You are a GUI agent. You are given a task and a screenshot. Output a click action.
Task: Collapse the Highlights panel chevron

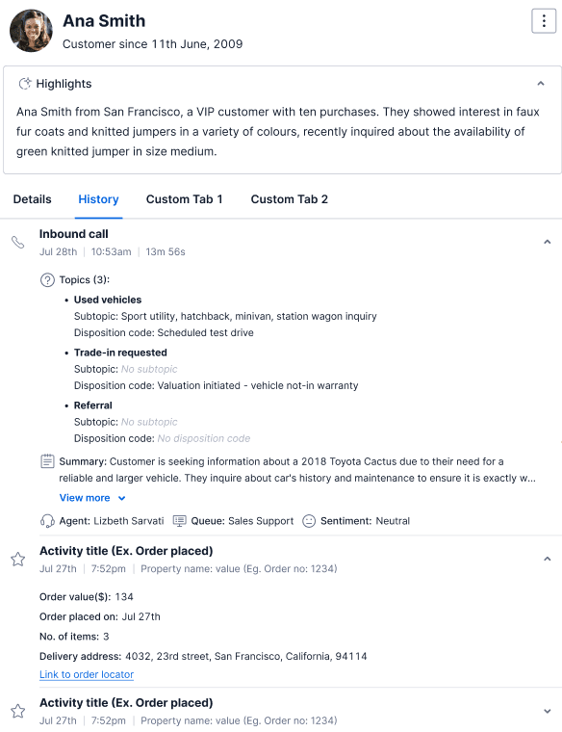pyautogui.click(x=541, y=84)
